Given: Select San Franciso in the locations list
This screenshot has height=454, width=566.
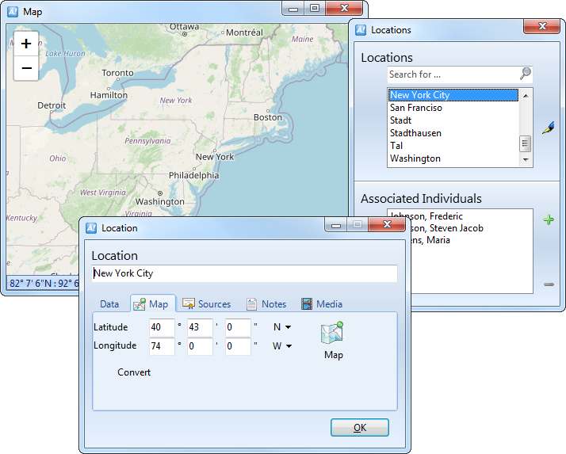Looking at the screenshot, I should [416, 108].
